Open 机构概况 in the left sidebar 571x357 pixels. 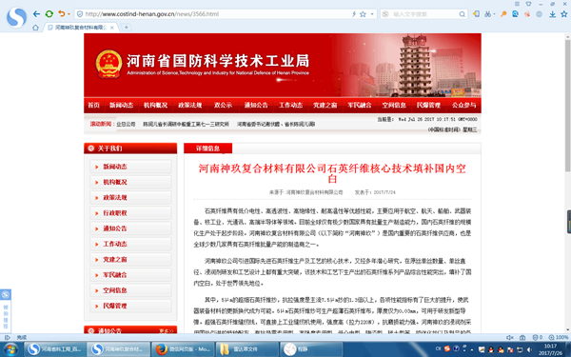coord(130,182)
